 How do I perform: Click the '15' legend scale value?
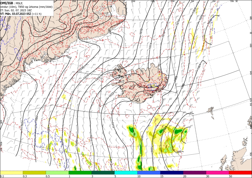162,176
